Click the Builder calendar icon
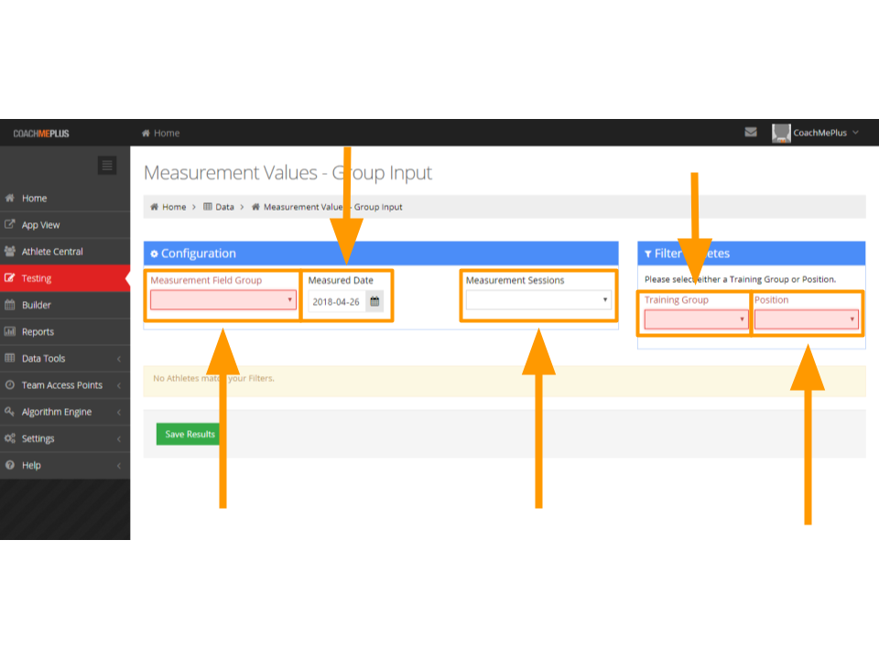This screenshot has width=879, height=659. (x=10, y=305)
